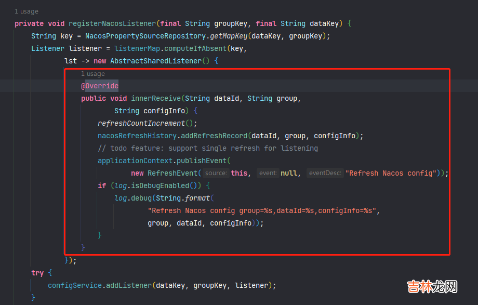478x305 pixels.
Task: Click the todo feature comment line
Action: tap(208, 148)
